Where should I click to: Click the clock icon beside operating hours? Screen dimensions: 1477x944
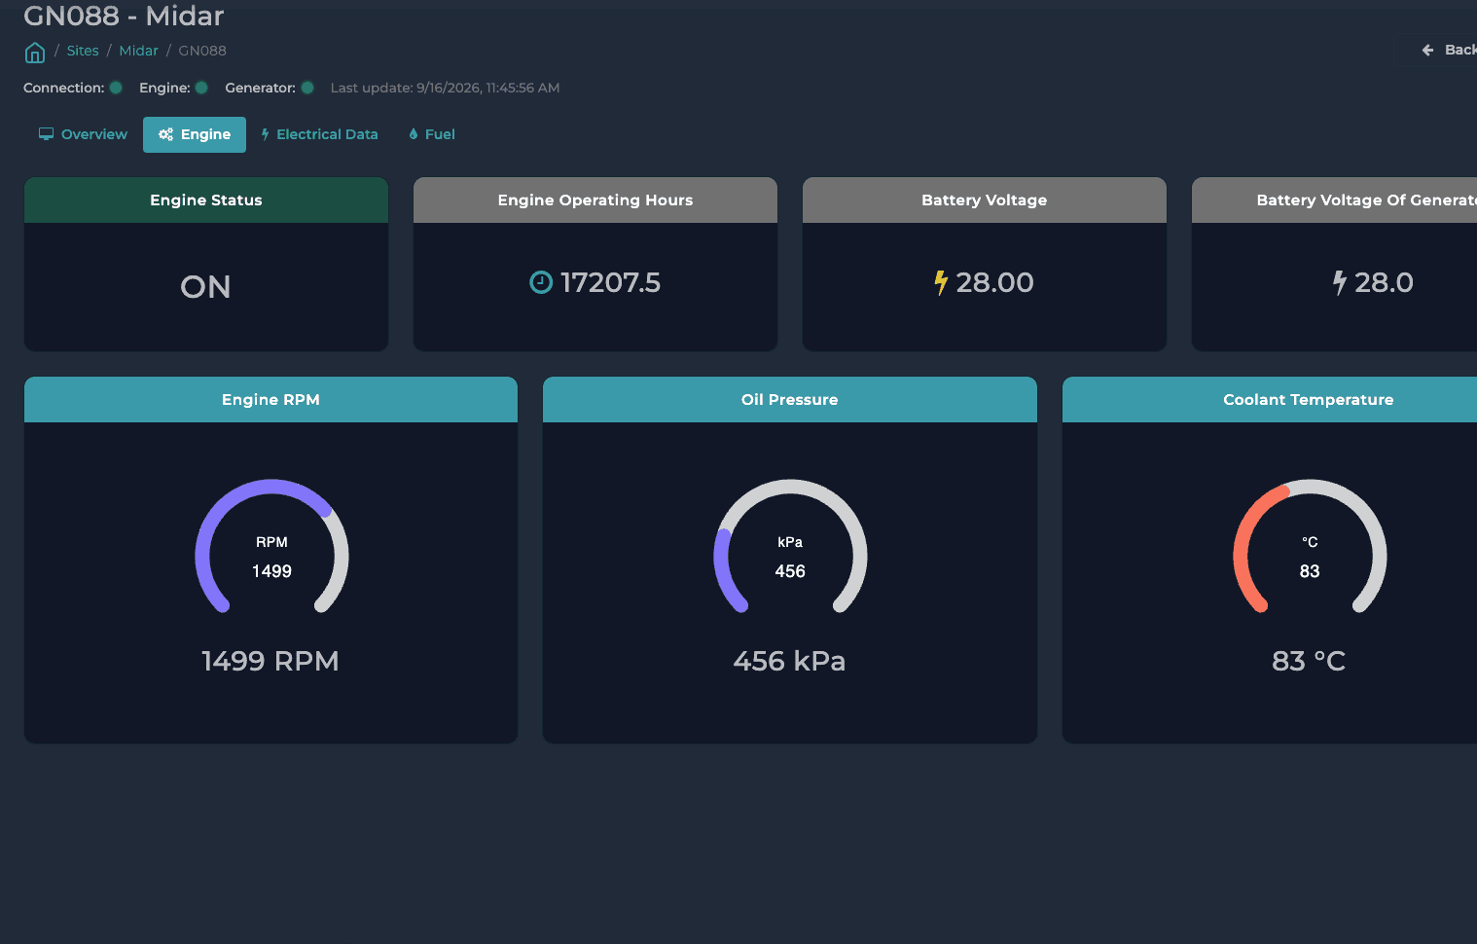click(541, 282)
